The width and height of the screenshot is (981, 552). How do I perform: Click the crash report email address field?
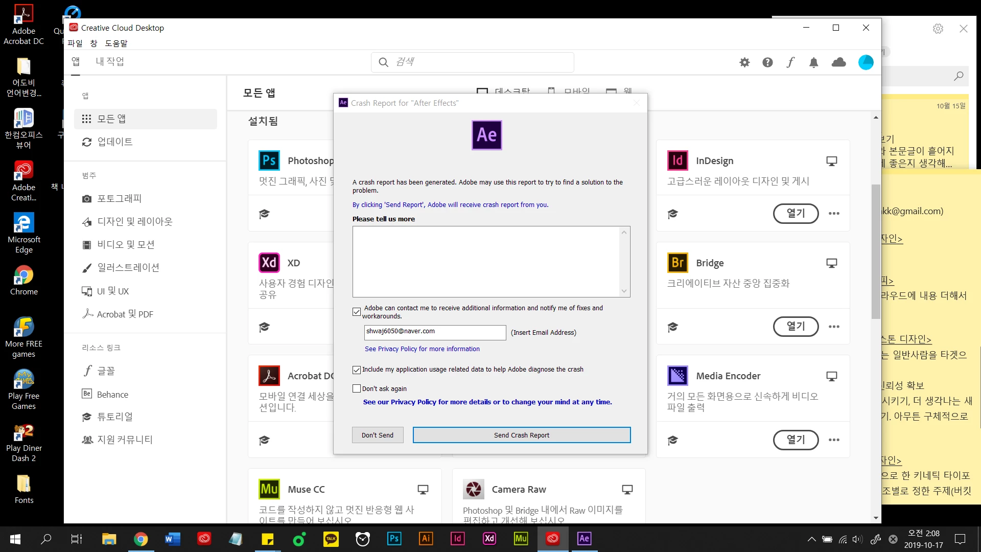pyautogui.click(x=435, y=332)
